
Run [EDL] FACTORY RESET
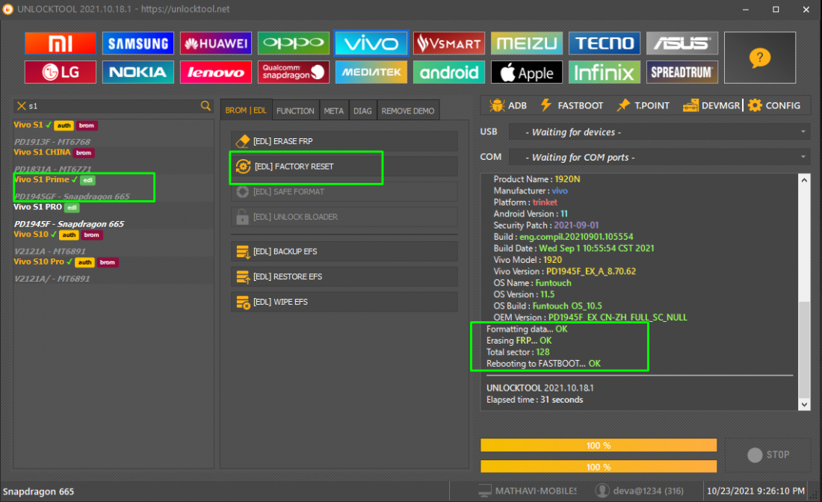tap(344, 167)
